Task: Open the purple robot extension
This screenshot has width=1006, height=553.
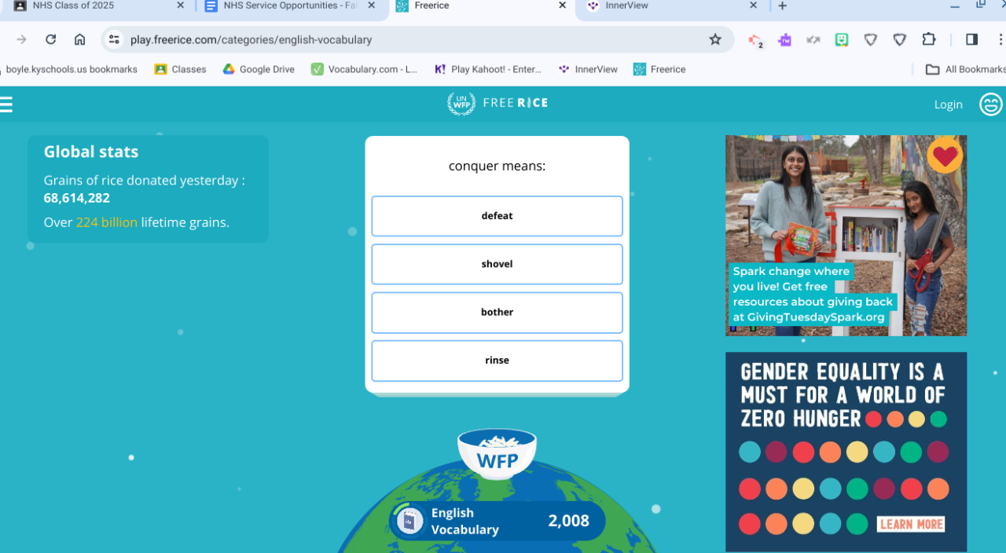Action: click(784, 39)
